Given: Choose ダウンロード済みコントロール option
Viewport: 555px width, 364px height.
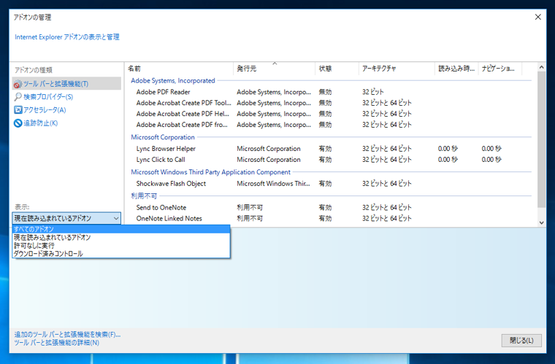Looking at the screenshot, I should 48,254.
